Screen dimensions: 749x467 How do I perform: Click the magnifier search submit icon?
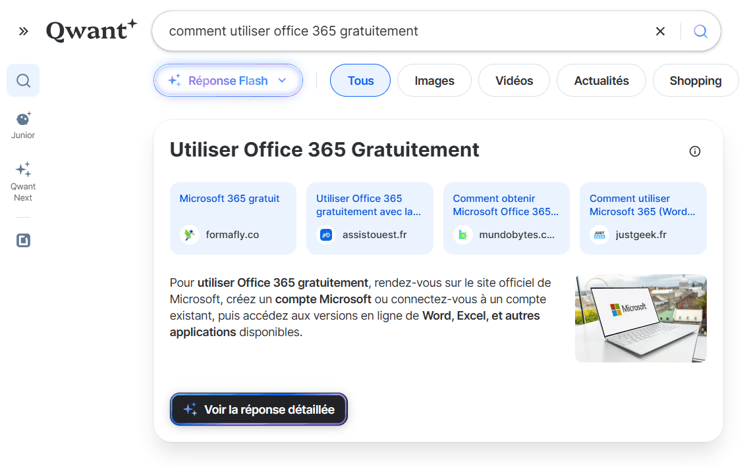point(700,31)
